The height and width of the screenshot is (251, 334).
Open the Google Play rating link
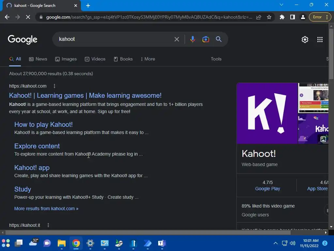[x=267, y=189]
